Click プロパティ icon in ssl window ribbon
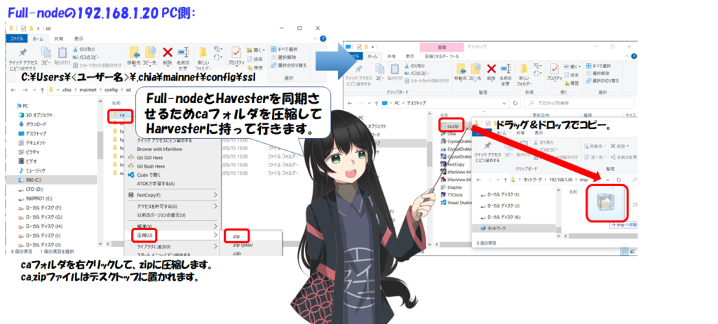718x324 pixels. coord(236,52)
